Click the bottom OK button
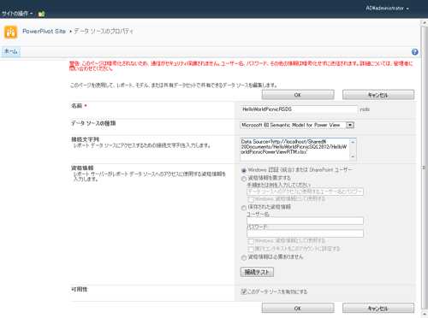 tap(298, 308)
